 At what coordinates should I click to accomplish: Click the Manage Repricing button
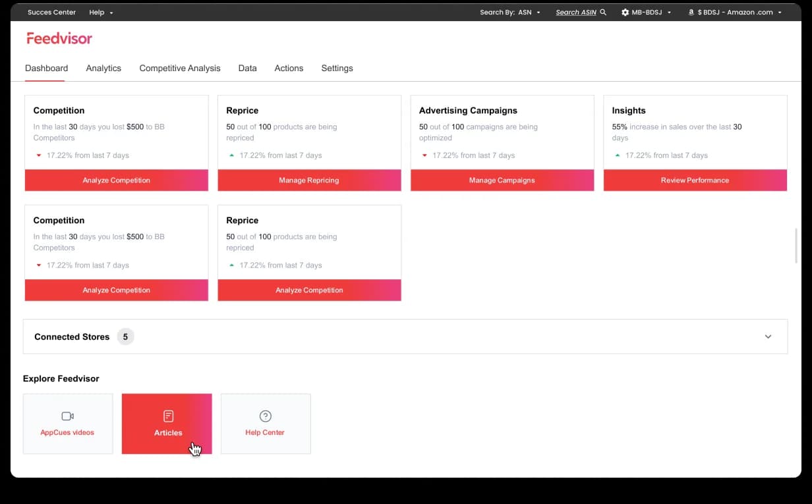[x=309, y=181]
